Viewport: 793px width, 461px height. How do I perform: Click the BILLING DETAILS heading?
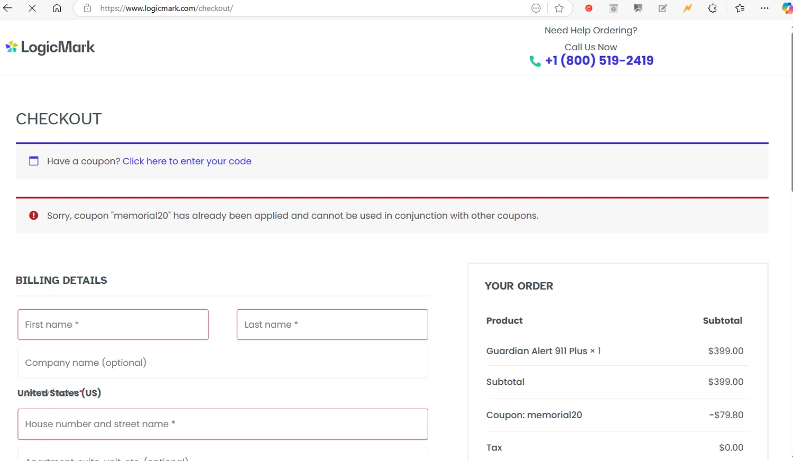tap(61, 280)
